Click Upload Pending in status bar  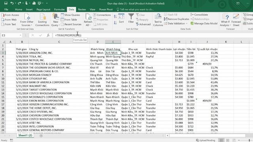click(x=206, y=140)
